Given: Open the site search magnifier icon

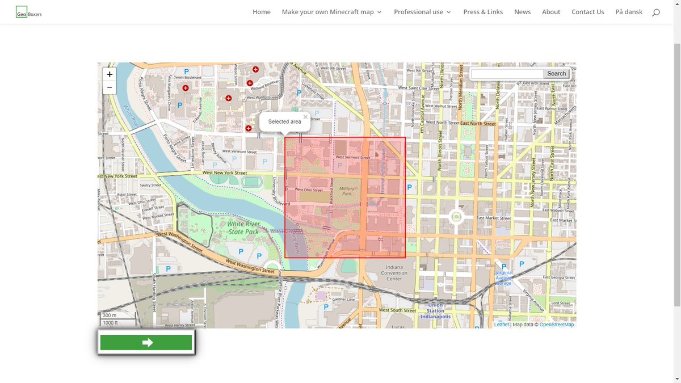Looking at the screenshot, I should click(x=656, y=12).
